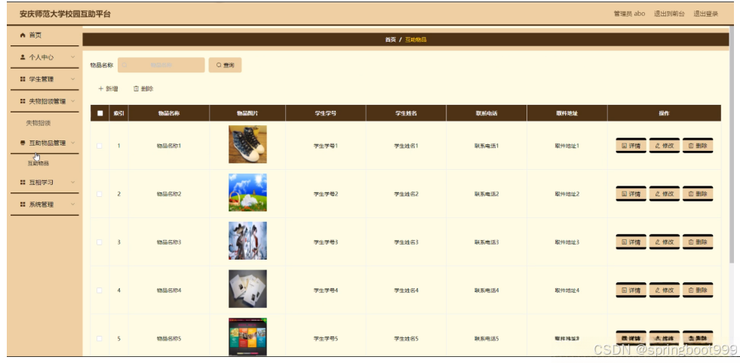Click 退出登录 in the top bar
The height and width of the screenshot is (363, 740).
705,14
